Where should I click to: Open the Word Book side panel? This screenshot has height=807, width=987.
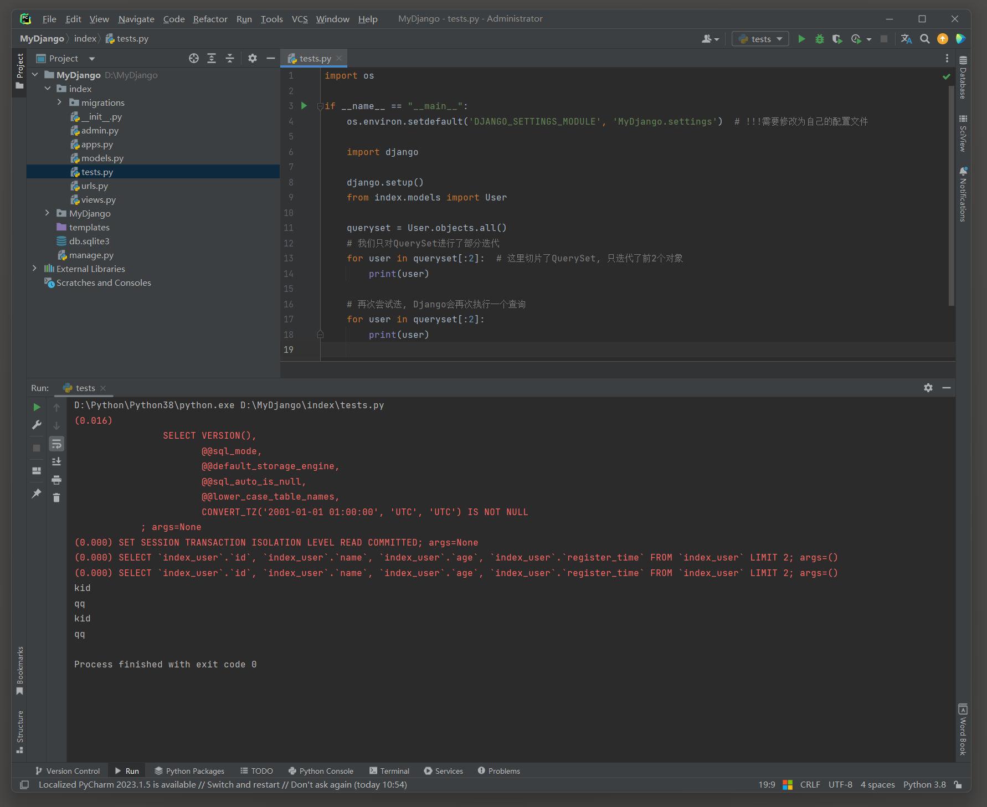click(963, 729)
